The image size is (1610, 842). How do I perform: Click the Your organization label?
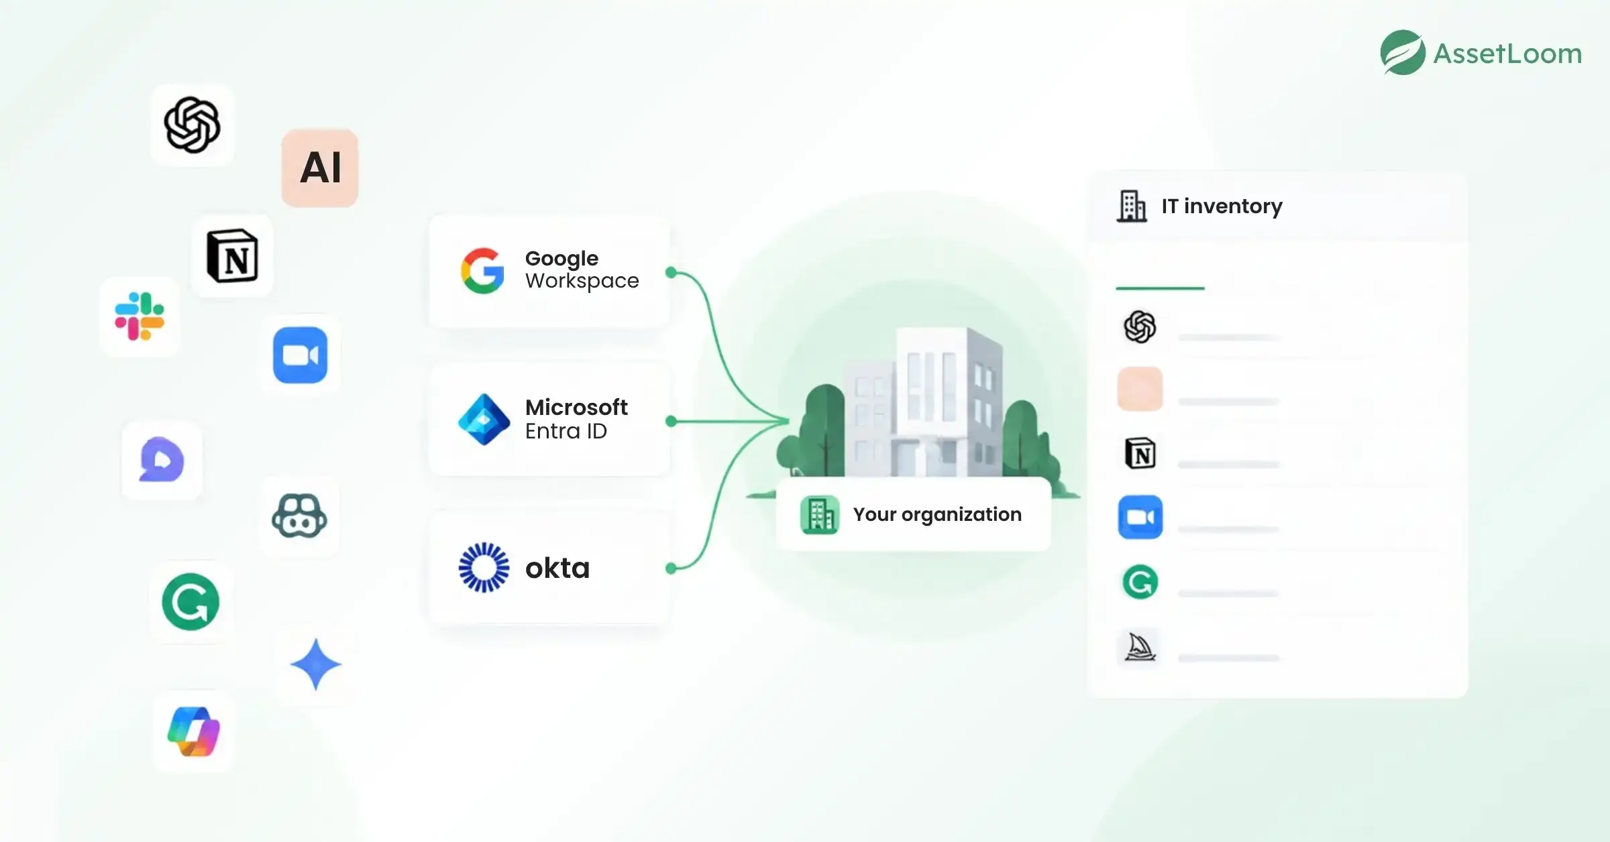937,514
